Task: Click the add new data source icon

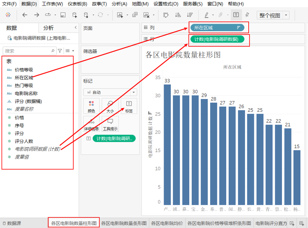Action: 75,15
